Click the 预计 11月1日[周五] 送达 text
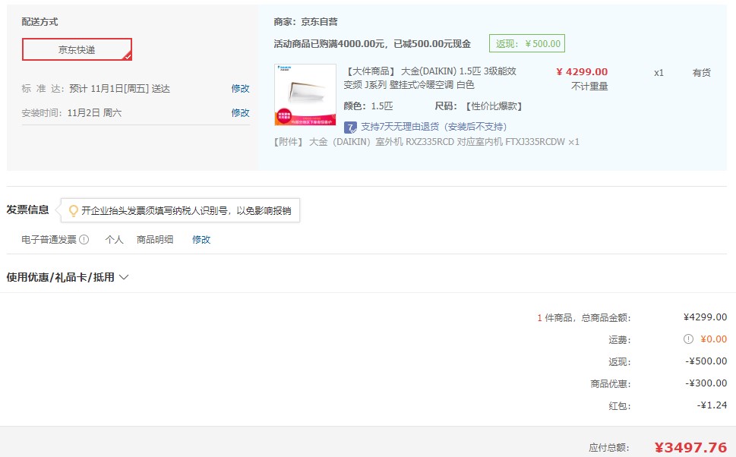The image size is (736, 457). tap(120, 88)
